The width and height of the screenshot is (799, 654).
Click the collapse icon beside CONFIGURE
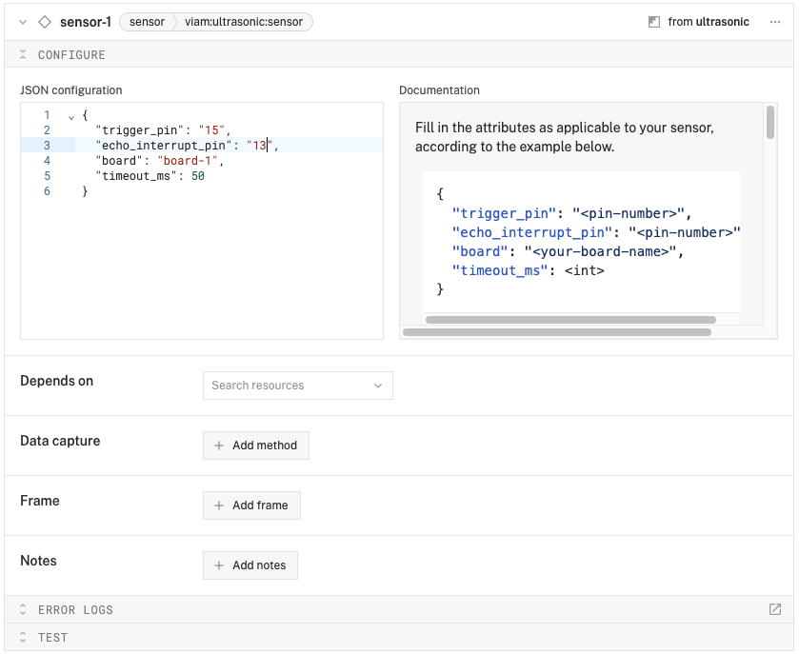tap(23, 54)
